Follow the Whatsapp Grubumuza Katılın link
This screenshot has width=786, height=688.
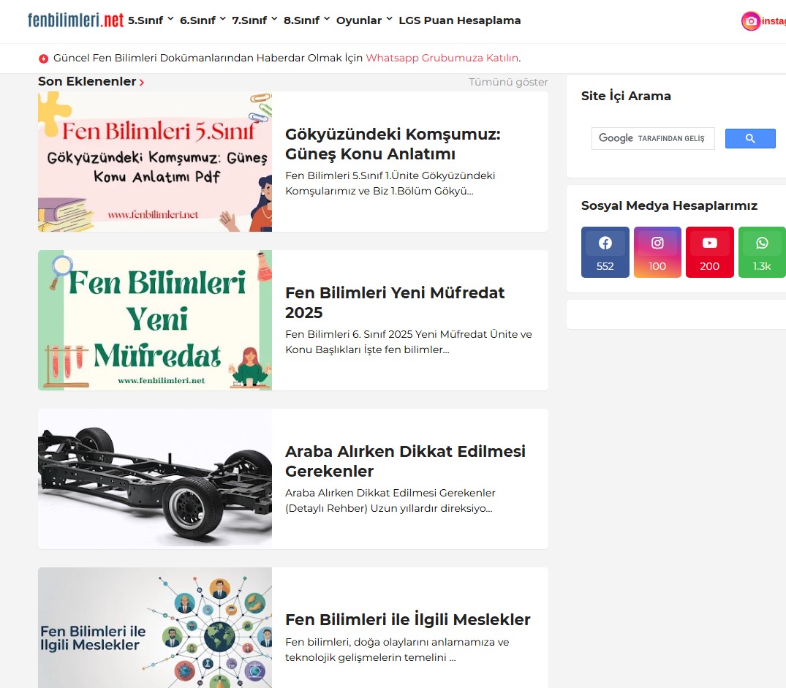click(x=442, y=58)
